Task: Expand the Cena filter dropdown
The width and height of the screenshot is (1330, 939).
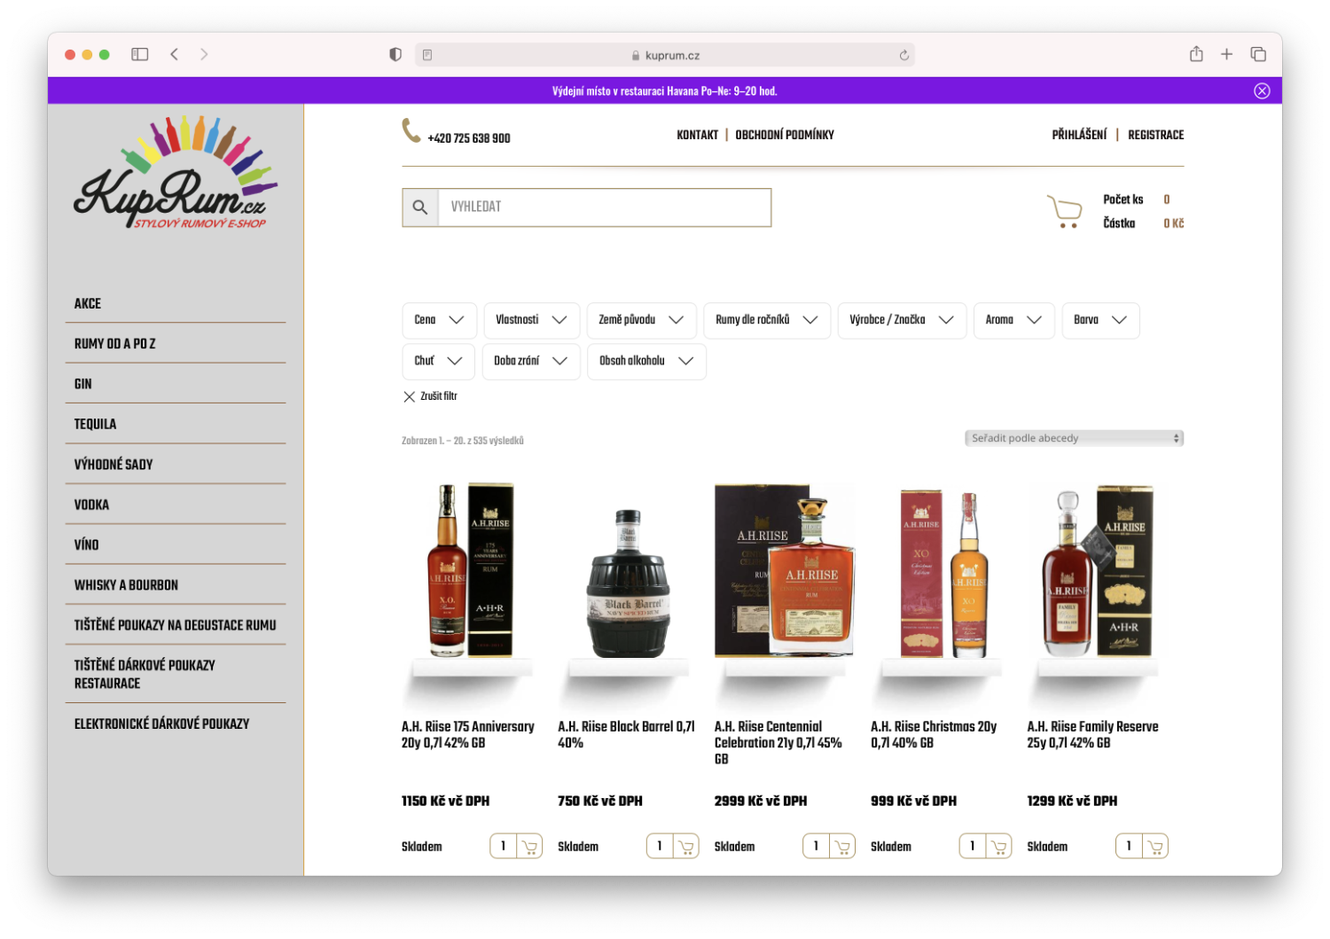Action: click(439, 320)
